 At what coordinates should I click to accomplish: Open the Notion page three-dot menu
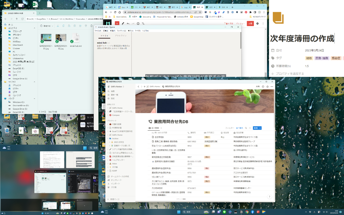272,87
